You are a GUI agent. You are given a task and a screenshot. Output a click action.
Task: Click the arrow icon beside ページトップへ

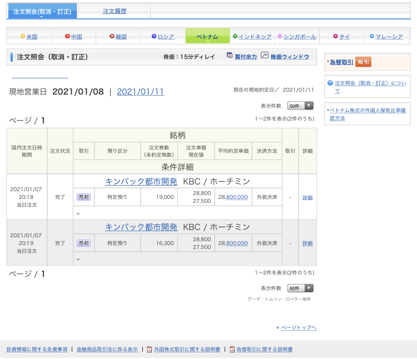pos(277,328)
